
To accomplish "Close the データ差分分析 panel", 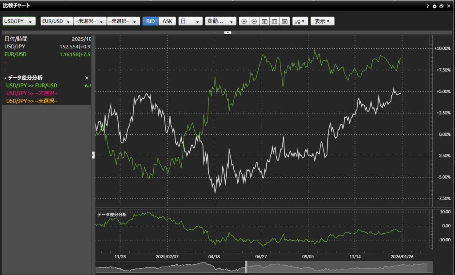I will click(x=87, y=78).
